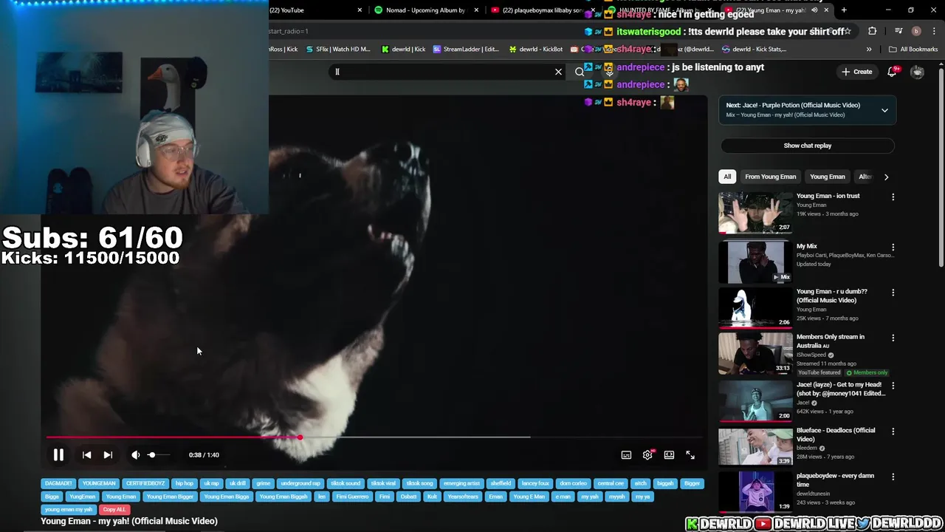Select the All filter chip
Image resolution: width=945 pixels, height=532 pixels.
[x=727, y=177]
